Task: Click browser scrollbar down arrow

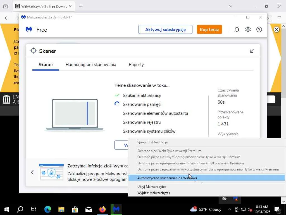Action: tap(283, 202)
